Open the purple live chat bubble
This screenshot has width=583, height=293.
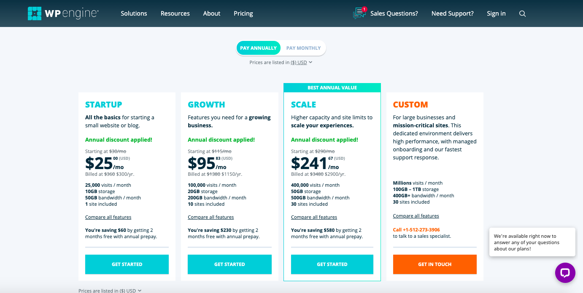(565, 273)
